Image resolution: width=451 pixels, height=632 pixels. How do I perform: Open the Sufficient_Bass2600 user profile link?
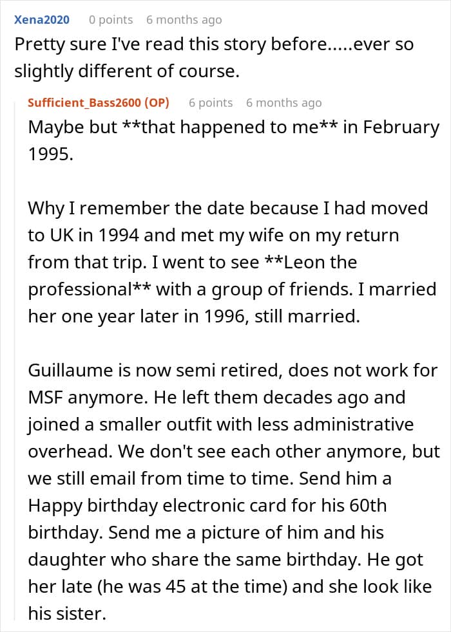coord(84,102)
